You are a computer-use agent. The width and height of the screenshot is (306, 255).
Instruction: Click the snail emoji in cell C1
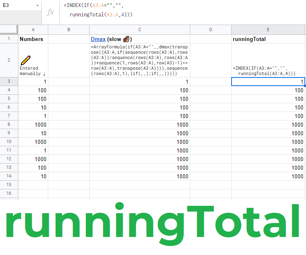(126, 39)
